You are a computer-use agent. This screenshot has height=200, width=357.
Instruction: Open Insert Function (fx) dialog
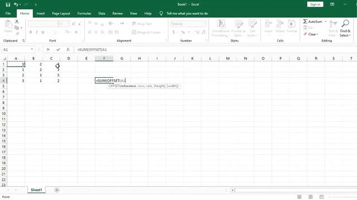pyautogui.click(x=68, y=49)
